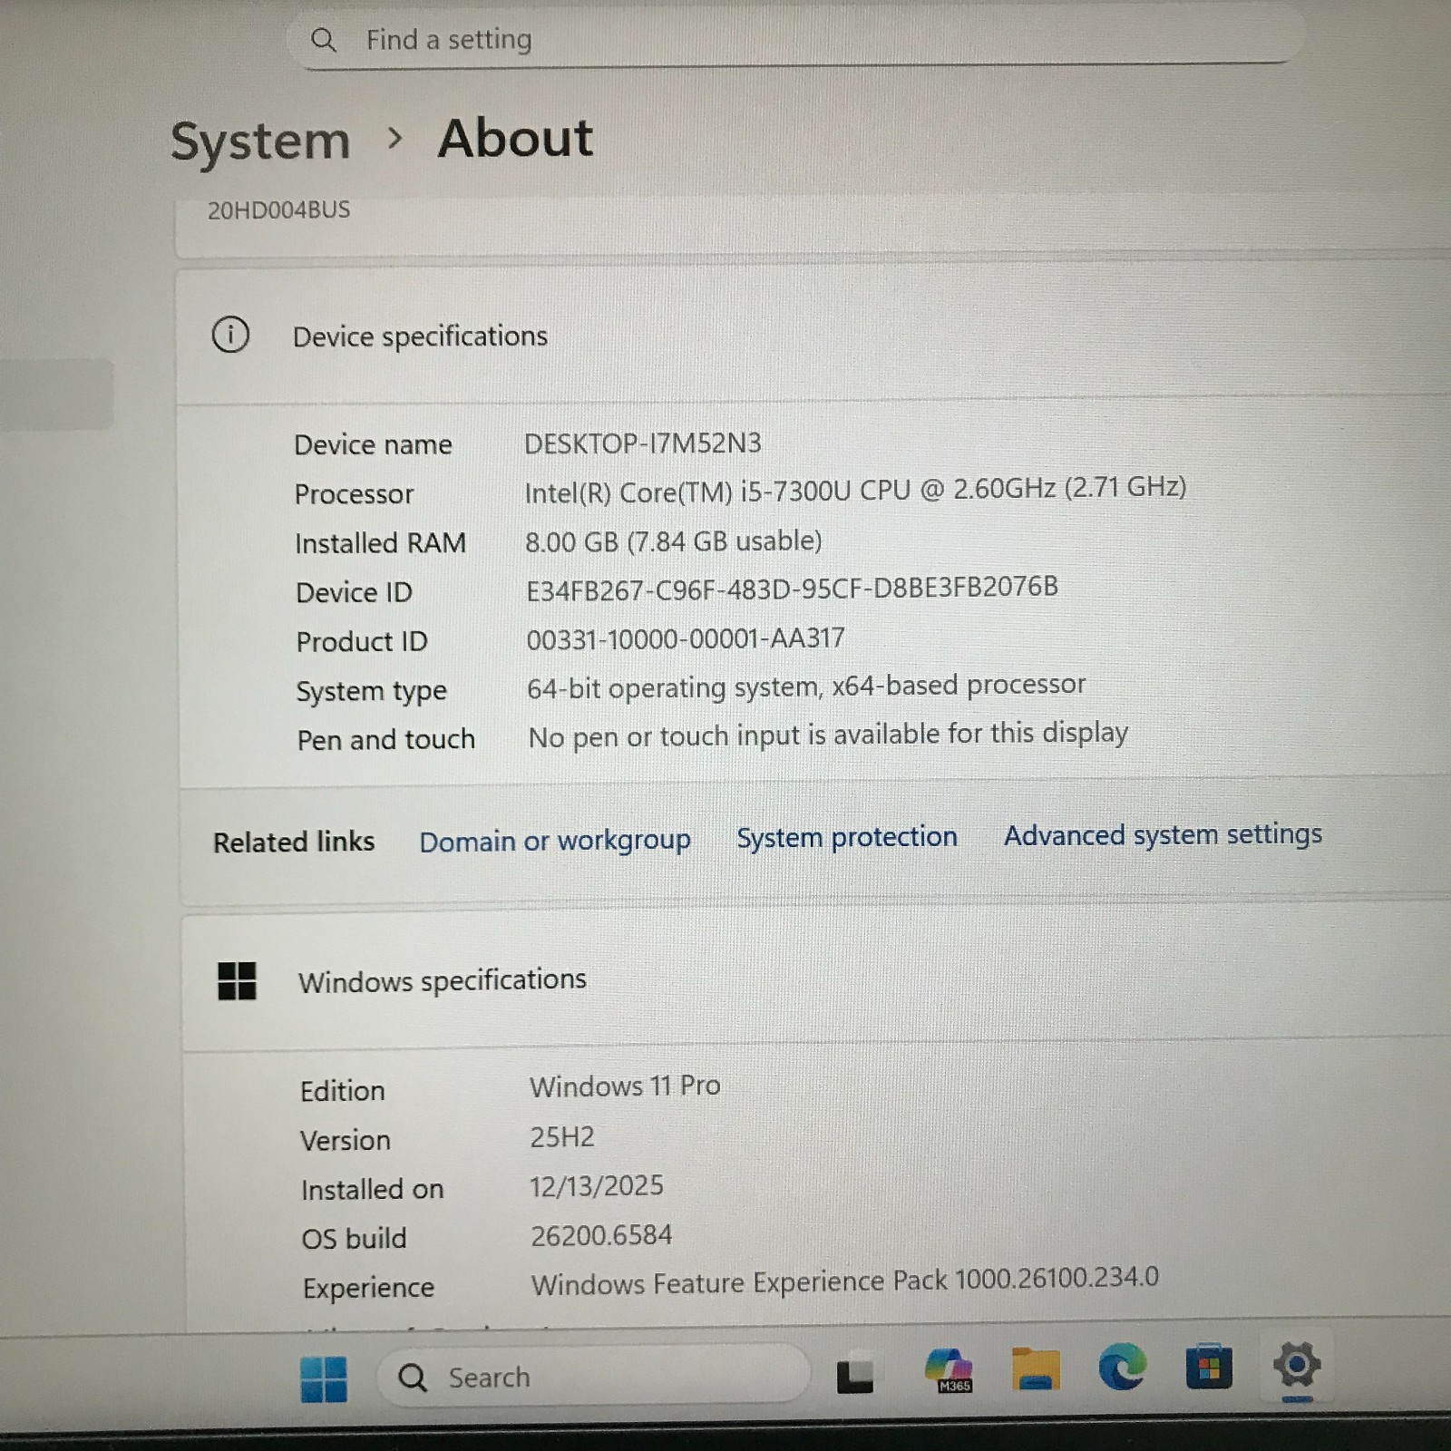
Task: Click the search magnifier icon in Find a setting
Action: coord(323,40)
